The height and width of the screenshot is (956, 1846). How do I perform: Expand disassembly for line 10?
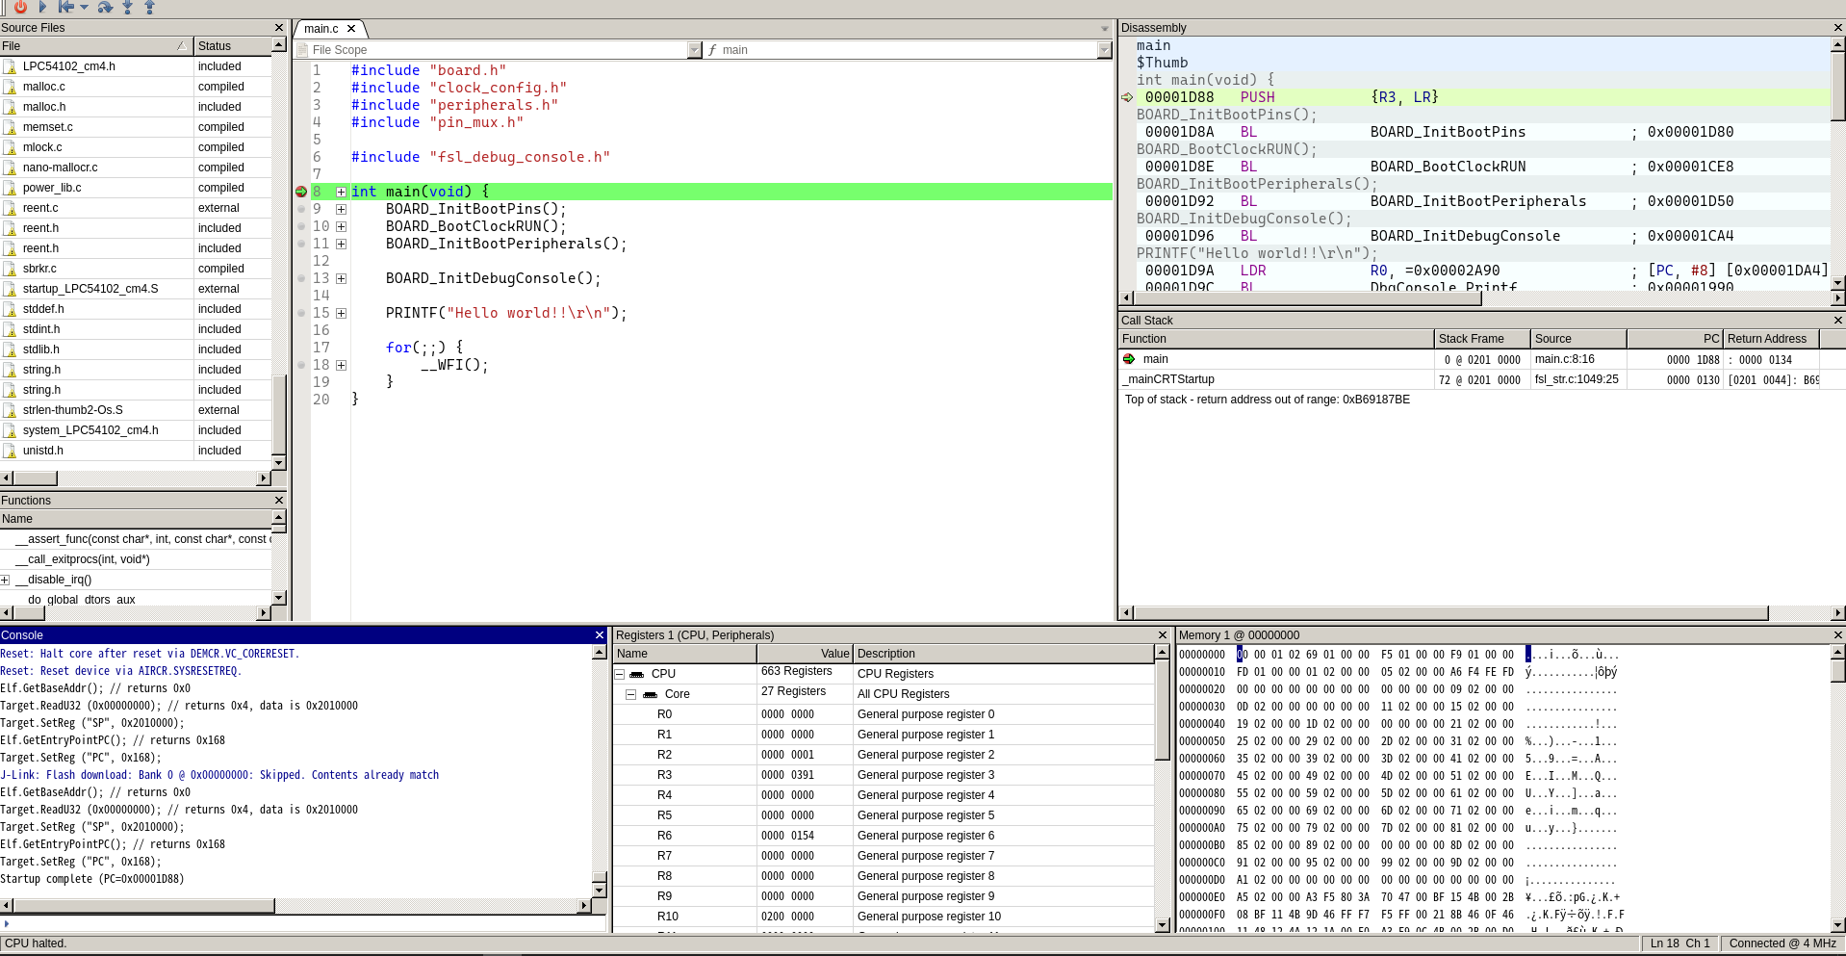point(341,226)
